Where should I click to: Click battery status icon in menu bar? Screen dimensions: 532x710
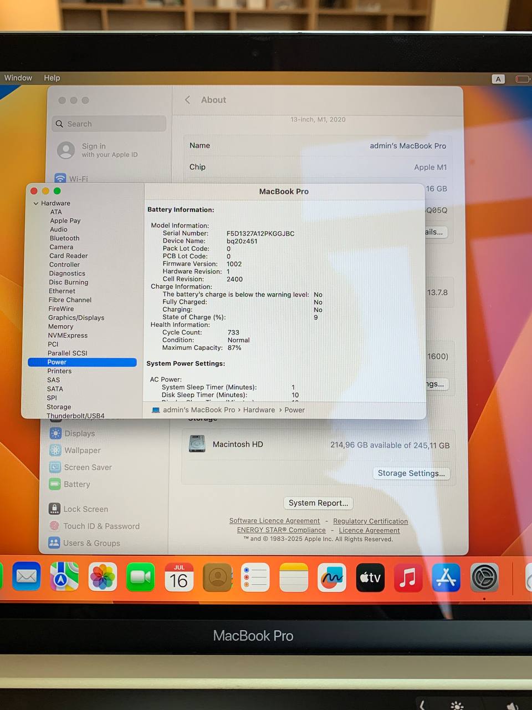click(523, 79)
